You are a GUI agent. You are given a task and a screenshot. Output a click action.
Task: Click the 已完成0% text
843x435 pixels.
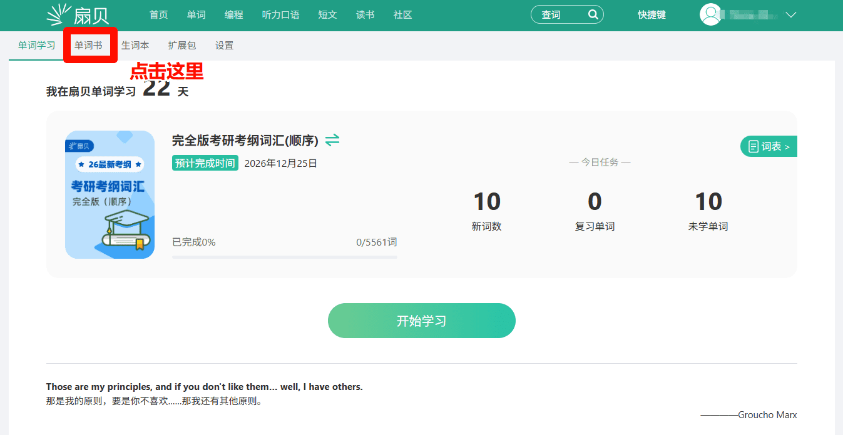click(194, 242)
